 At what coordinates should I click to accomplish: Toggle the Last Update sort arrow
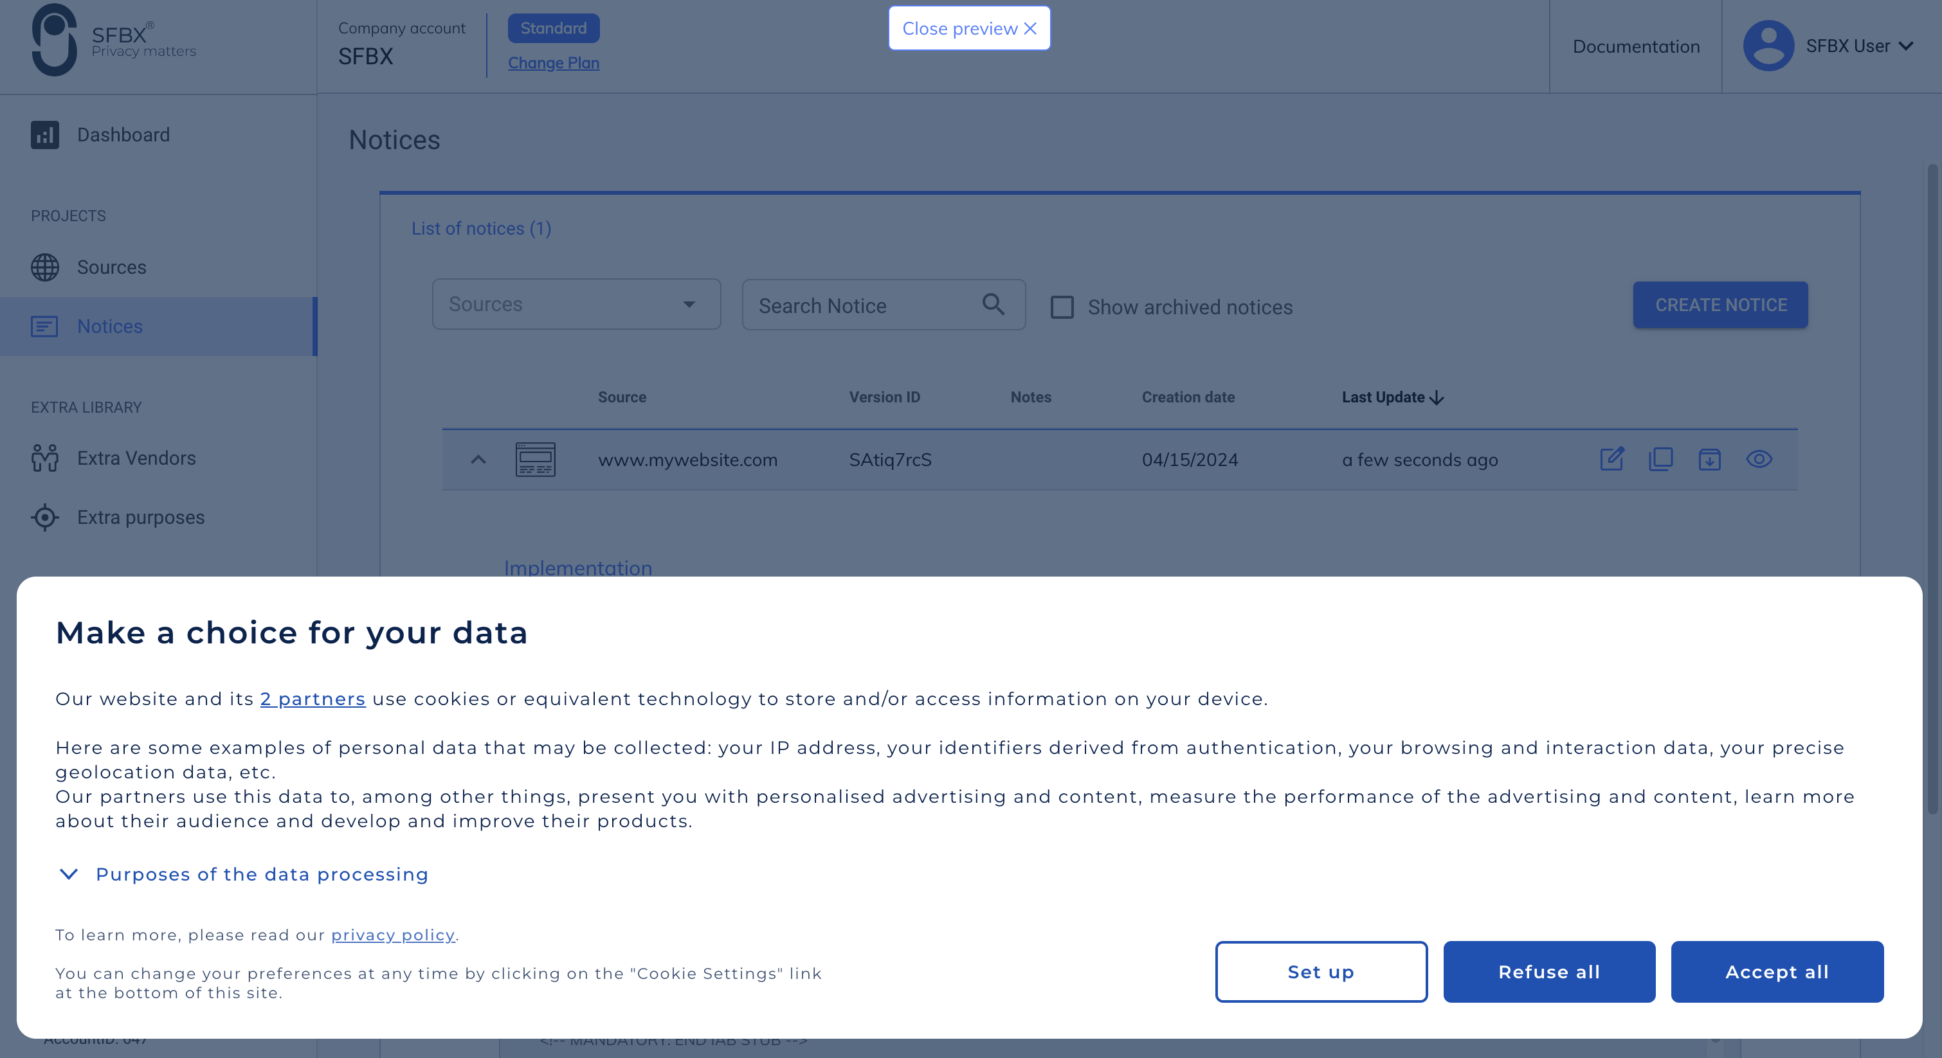1436,398
